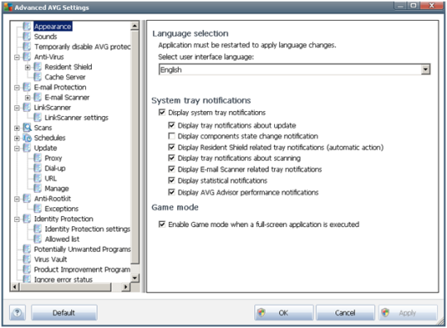This screenshot has height=328, width=447.
Task: Click icon beside Temporarily disable AVG protection
Action: click(26, 46)
